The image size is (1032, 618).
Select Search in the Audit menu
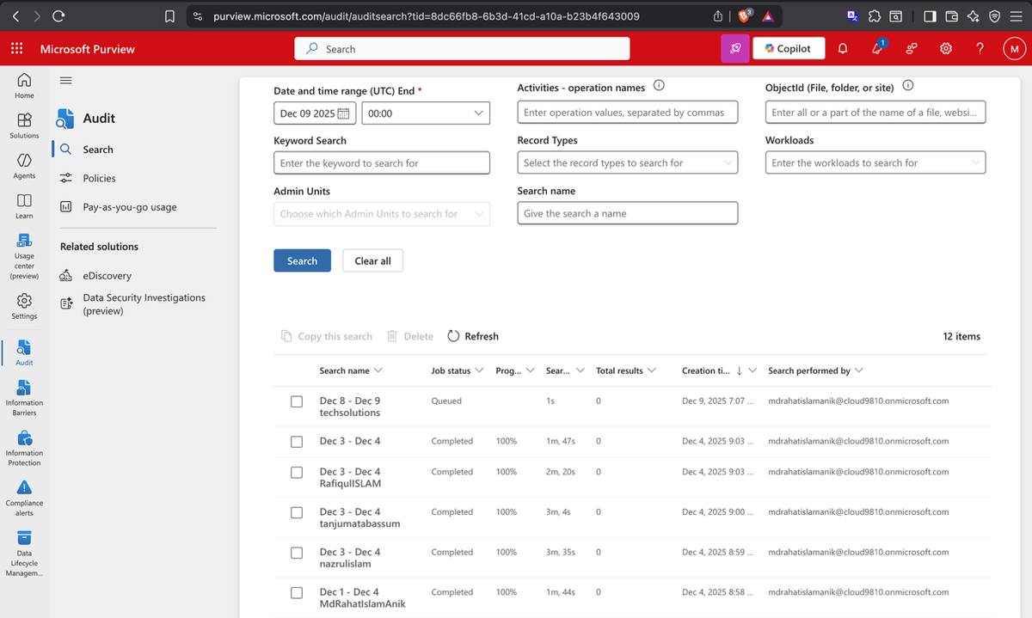(97, 150)
